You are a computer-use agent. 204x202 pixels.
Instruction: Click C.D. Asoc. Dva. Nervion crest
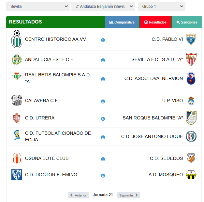191,78
